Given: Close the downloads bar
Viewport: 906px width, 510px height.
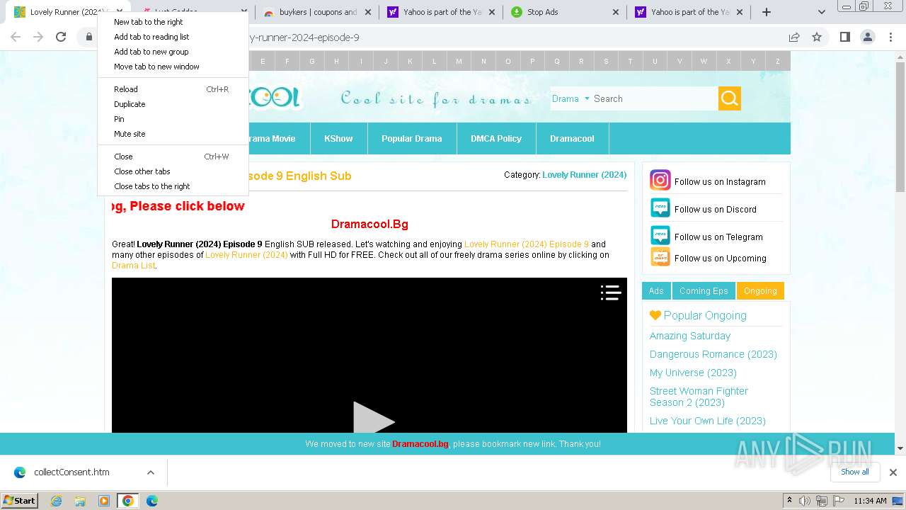Looking at the screenshot, I should click(x=893, y=472).
